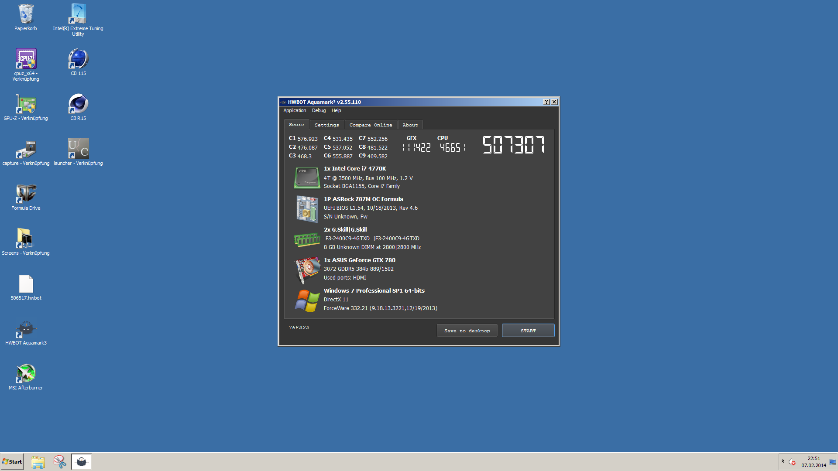Click the total score 507307
Image resolution: width=838 pixels, height=471 pixels.
pos(514,144)
